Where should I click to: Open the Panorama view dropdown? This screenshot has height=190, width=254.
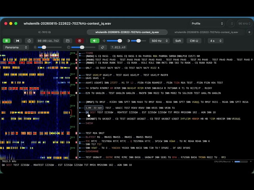click(16, 47)
